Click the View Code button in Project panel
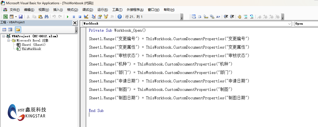Image resolution: width=318 pixels, height=127 pixels. click(x=4, y=29)
